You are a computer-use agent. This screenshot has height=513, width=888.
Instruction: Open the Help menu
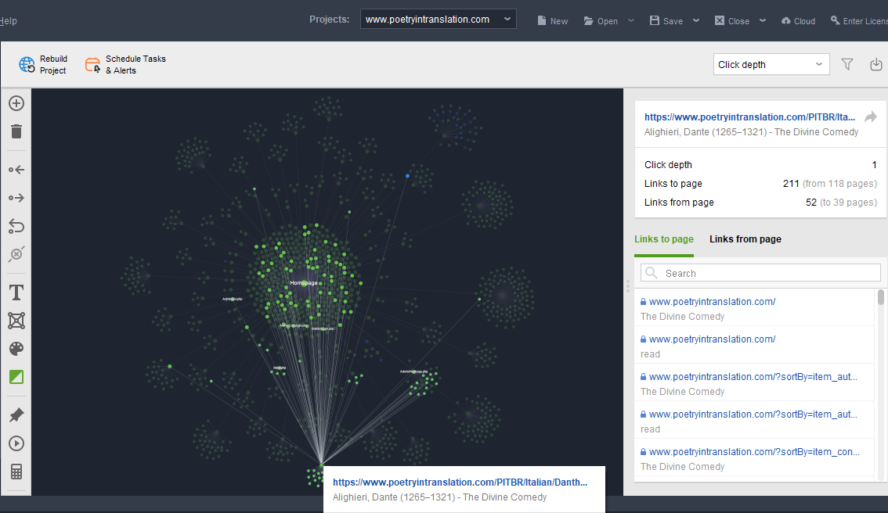[9, 21]
